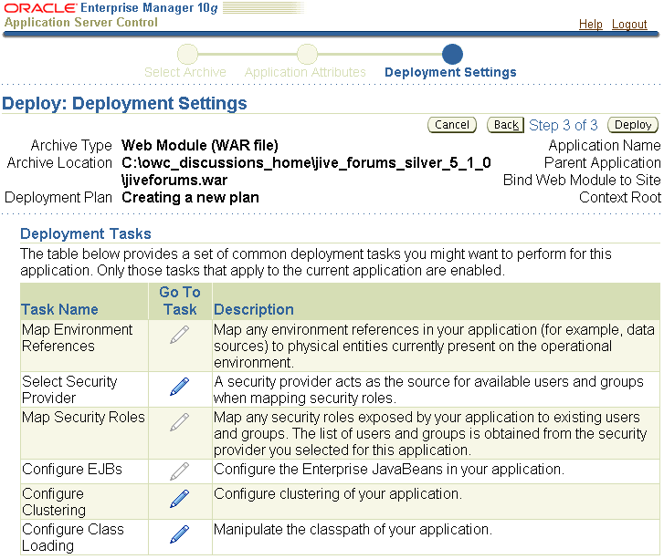Go Back to previous step
Viewport: 664px width, 559px height.
click(506, 125)
